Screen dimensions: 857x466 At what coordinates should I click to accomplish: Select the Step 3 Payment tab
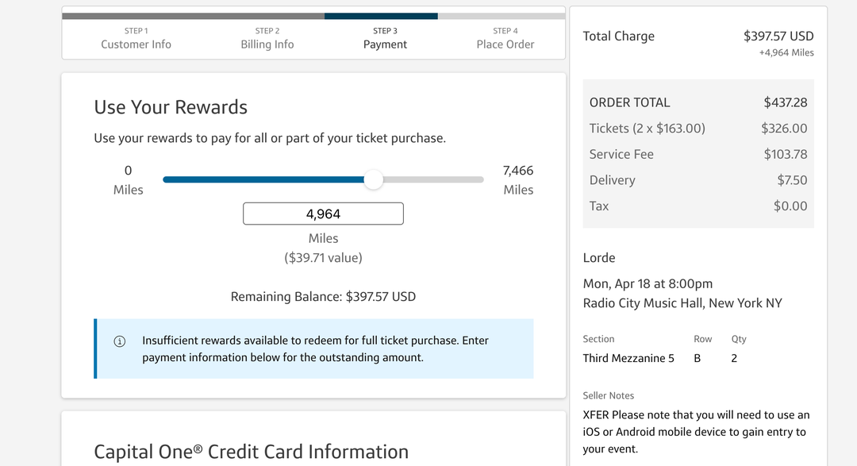pos(385,37)
